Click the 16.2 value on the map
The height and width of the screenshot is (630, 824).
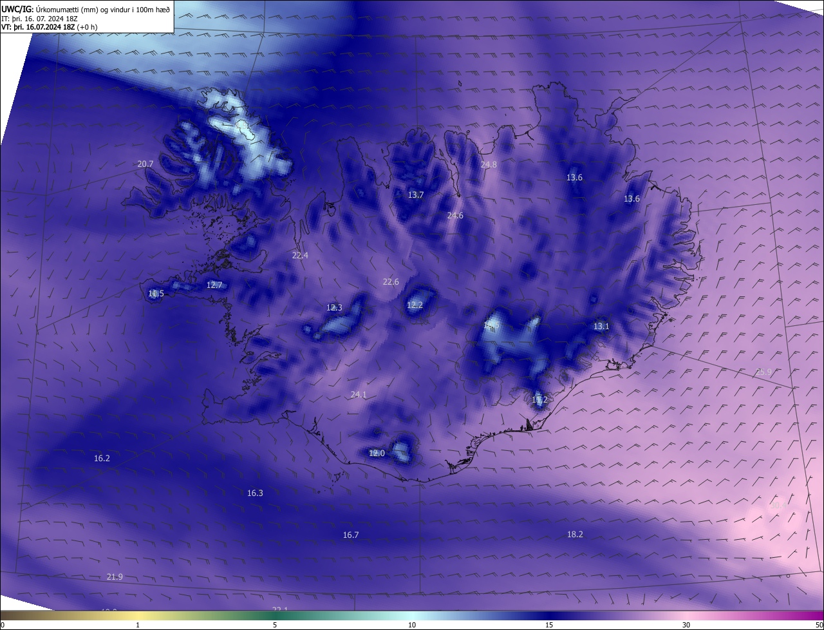point(102,459)
